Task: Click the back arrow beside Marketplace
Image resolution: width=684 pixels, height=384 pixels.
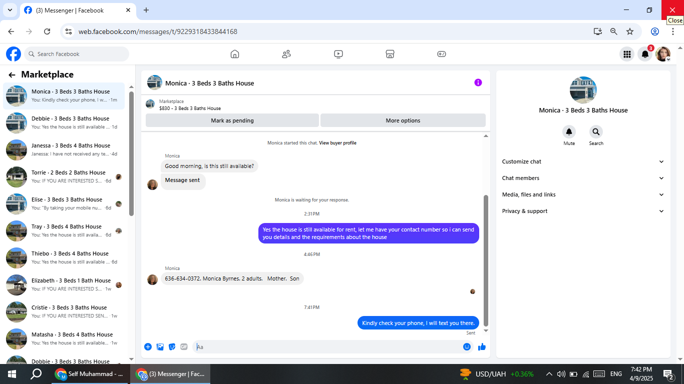Action: point(12,75)
